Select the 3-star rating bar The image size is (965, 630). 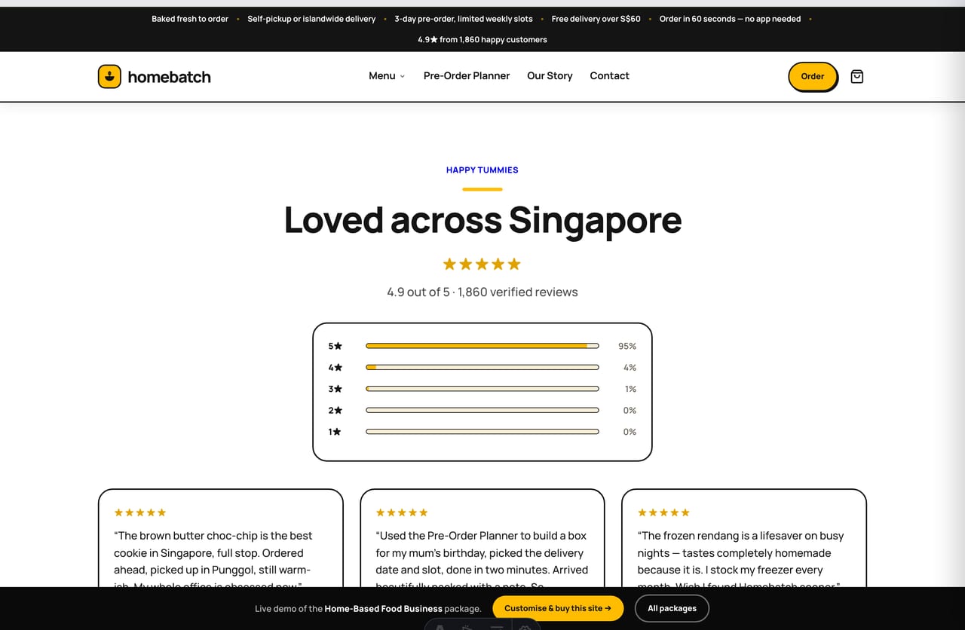[x=482, y=389]
